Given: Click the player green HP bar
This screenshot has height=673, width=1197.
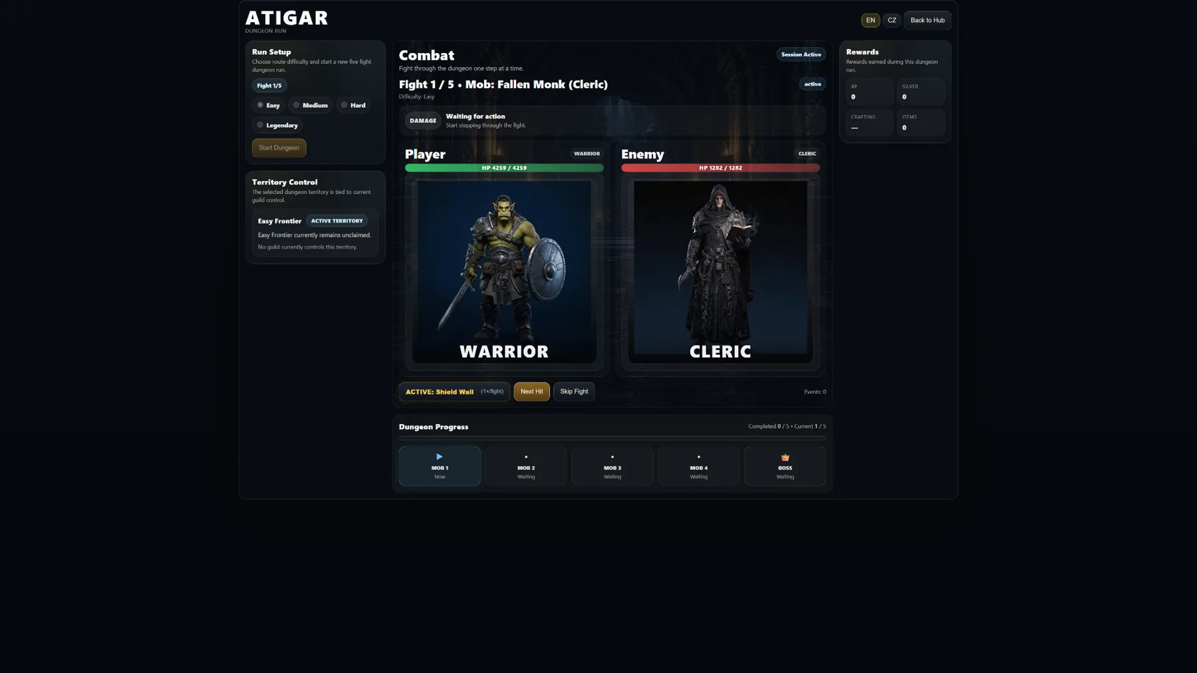Looking at the screenshot, I should click(504, 168).
